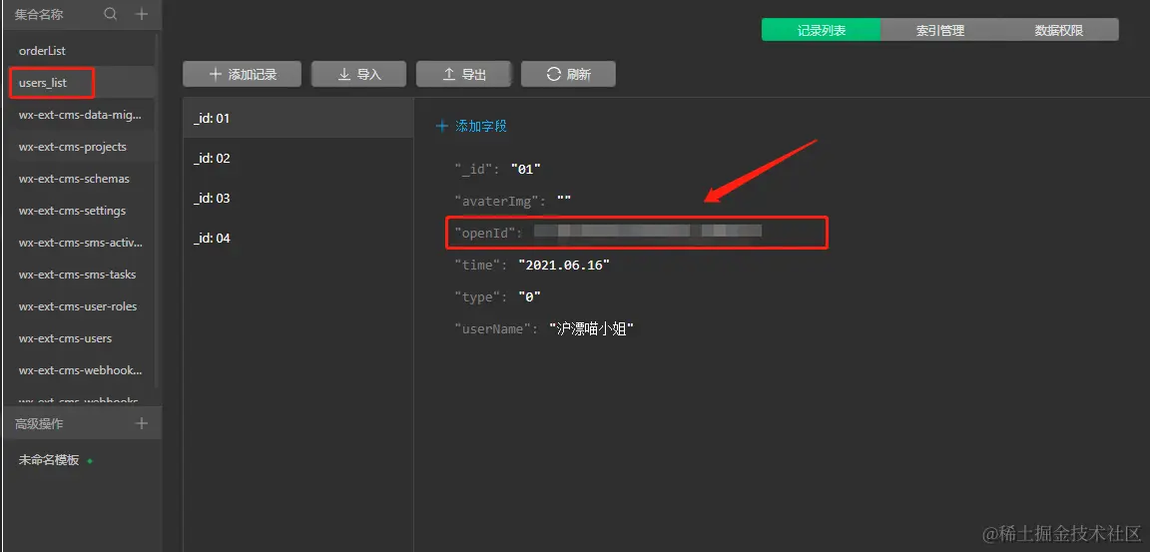The width and height of the screenshot is (1150, 552).
Task: Click the plus icon to add a collection
Action: click(142, 14)
